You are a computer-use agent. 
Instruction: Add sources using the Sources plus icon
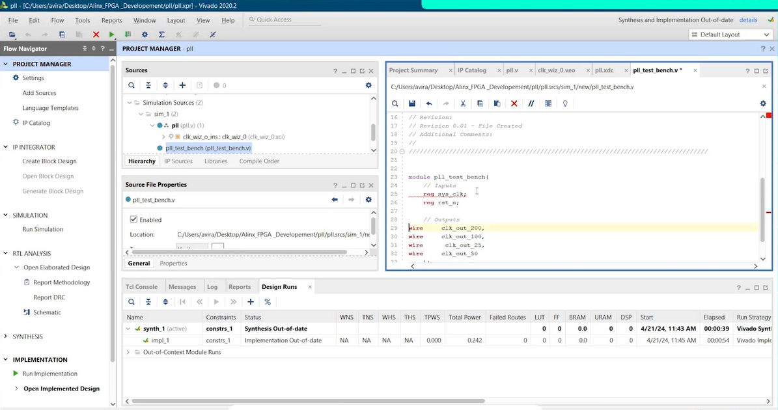(x=182, y=85)
